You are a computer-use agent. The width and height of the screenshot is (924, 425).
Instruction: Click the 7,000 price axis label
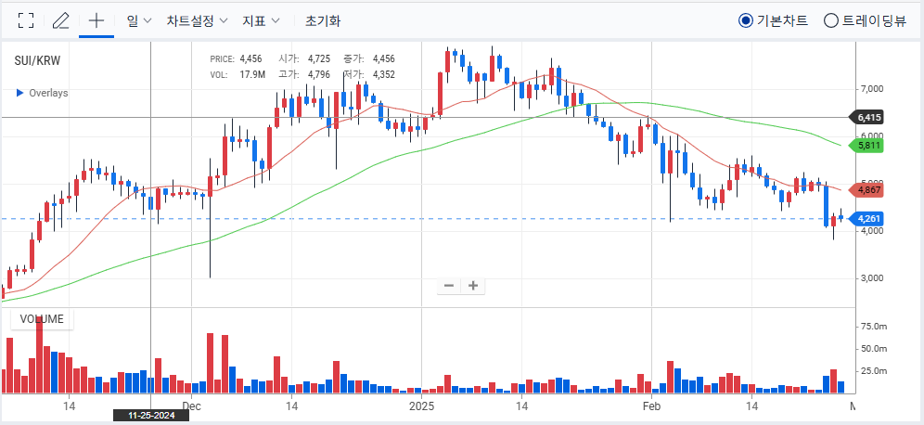[871, 90]
